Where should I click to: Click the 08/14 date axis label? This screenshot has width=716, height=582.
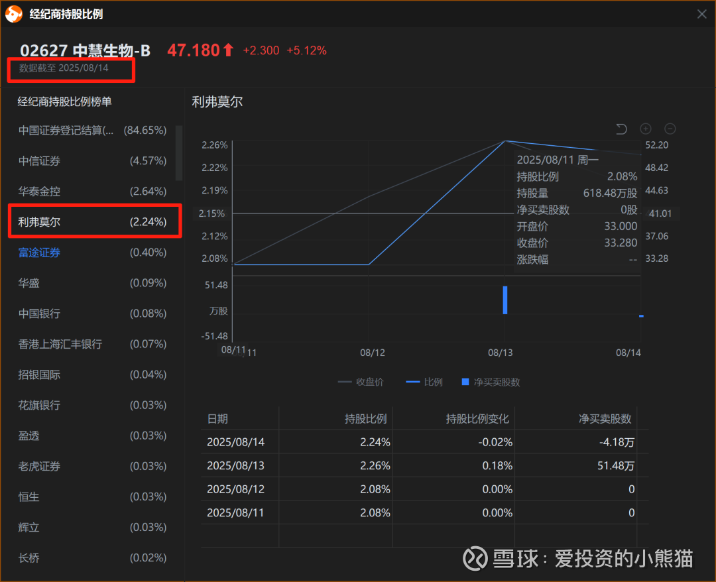[x=628, y=353]
